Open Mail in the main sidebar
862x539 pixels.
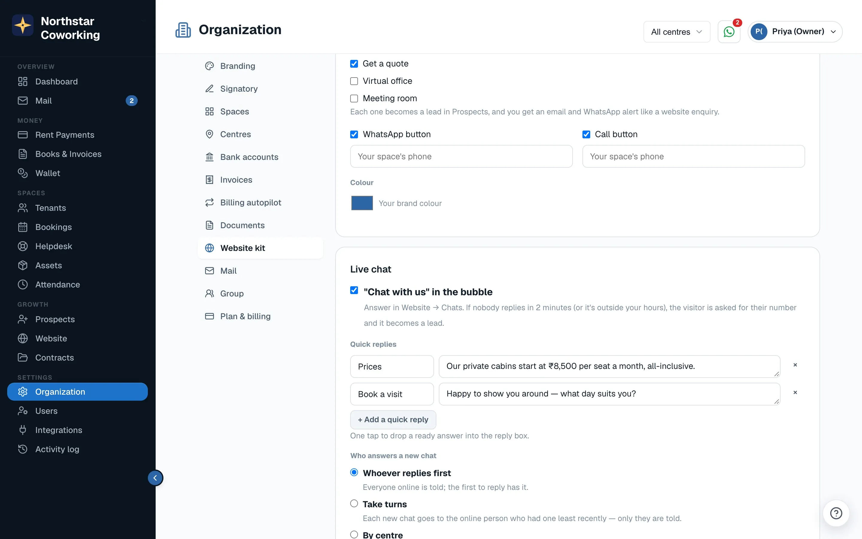point(77,101)
